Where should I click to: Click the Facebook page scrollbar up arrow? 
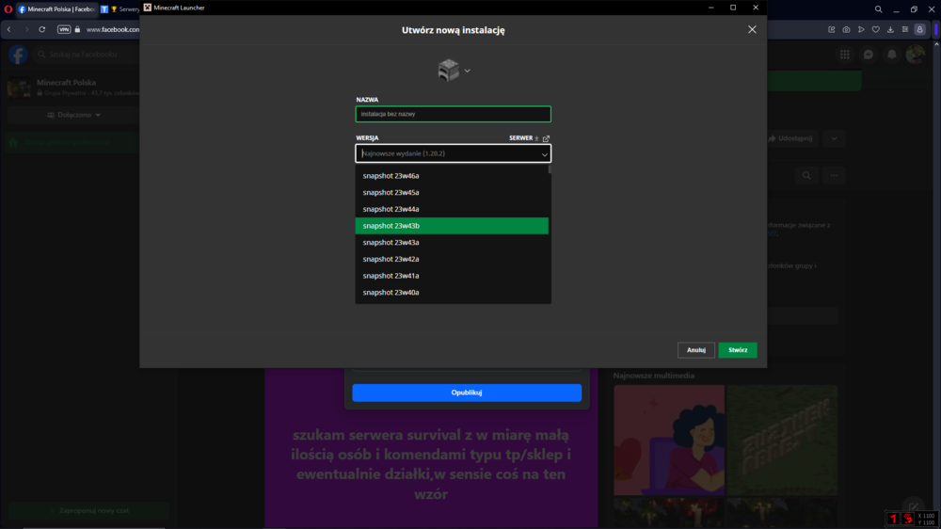click(937, 44)
